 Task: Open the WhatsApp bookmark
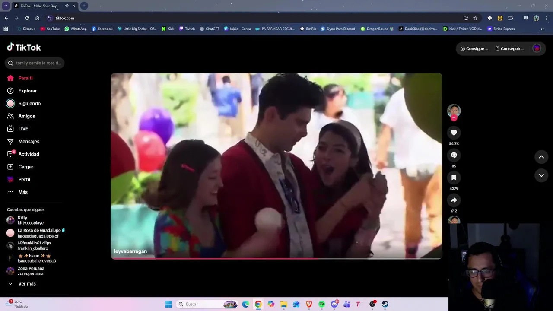pyautogui.click(x=76, y=29)
